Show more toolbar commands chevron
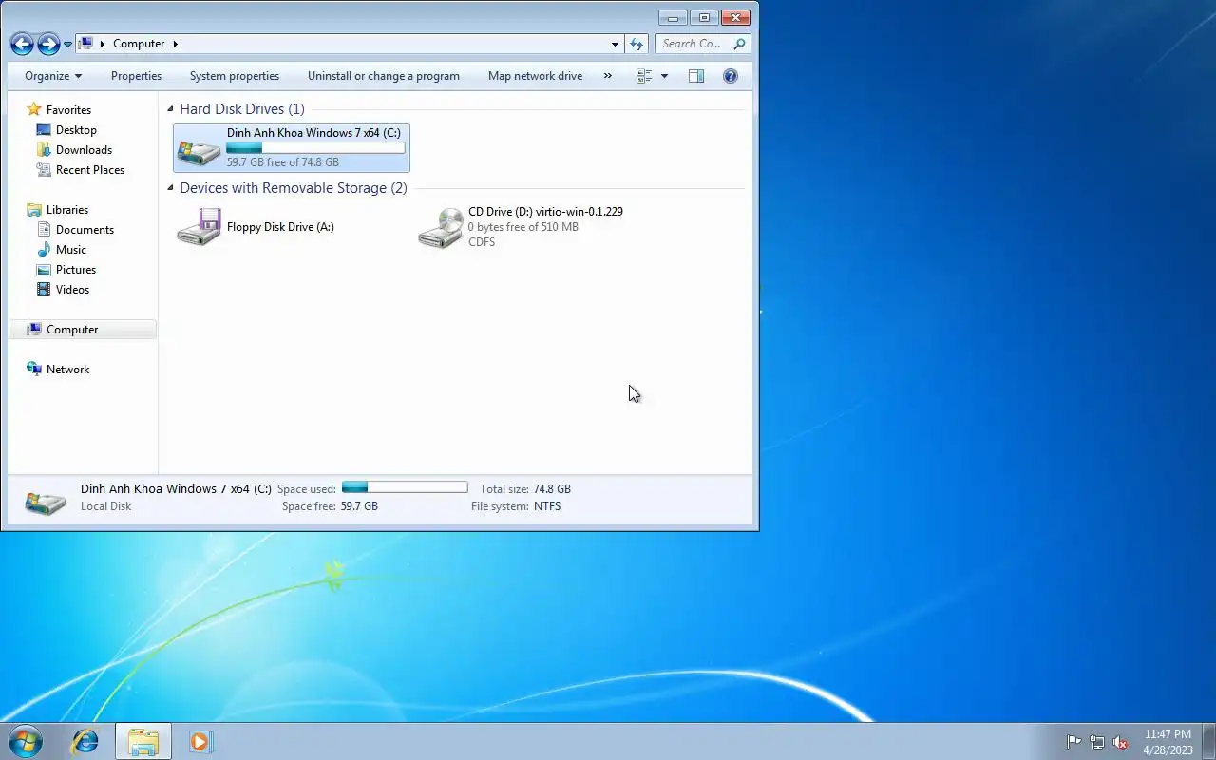This screenshot has height=760, width=1216. [x=607, y=76]
